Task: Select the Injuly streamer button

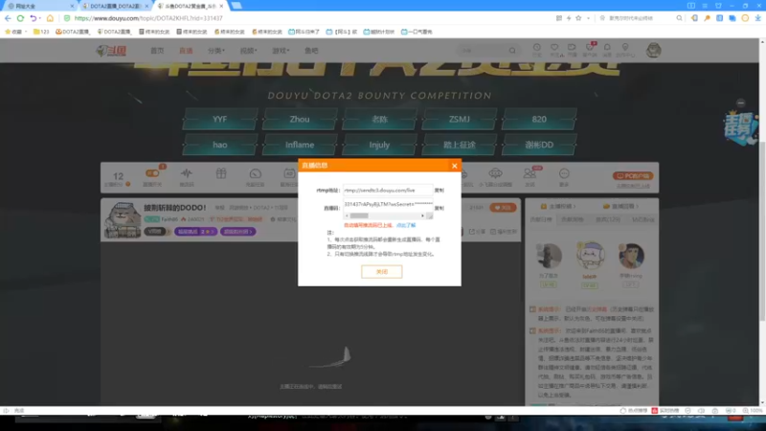Action: coord(379,145)
